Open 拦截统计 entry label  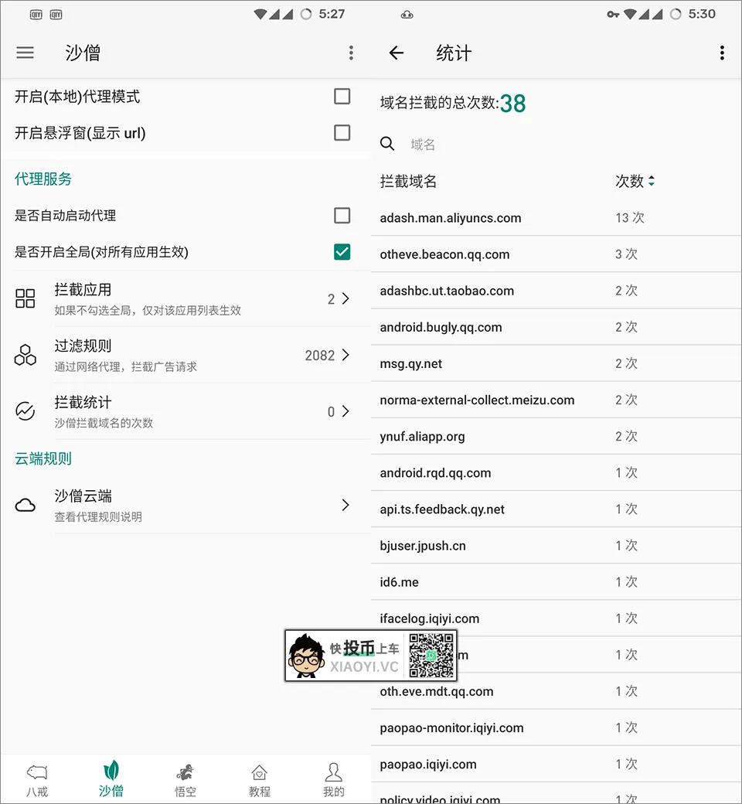click(83, 403)
